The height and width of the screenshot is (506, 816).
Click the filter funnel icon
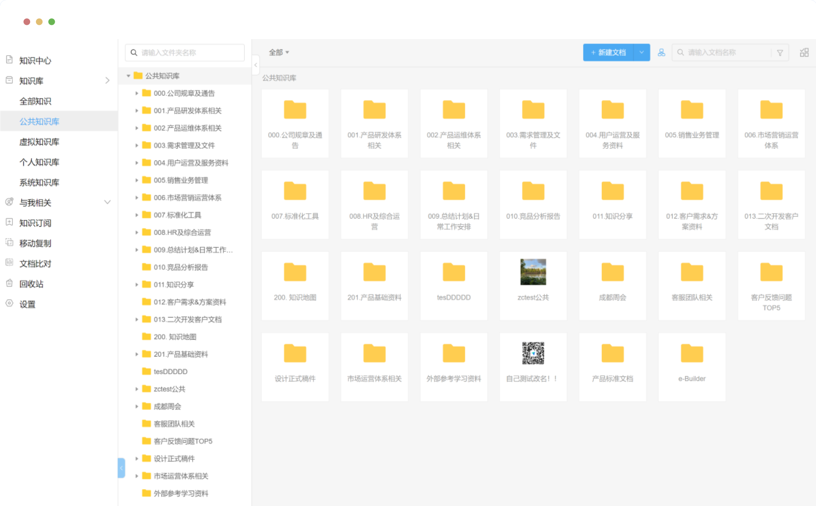[x=780, y=53]
